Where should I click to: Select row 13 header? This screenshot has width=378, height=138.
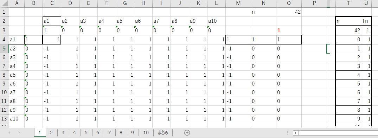[4, 119]
